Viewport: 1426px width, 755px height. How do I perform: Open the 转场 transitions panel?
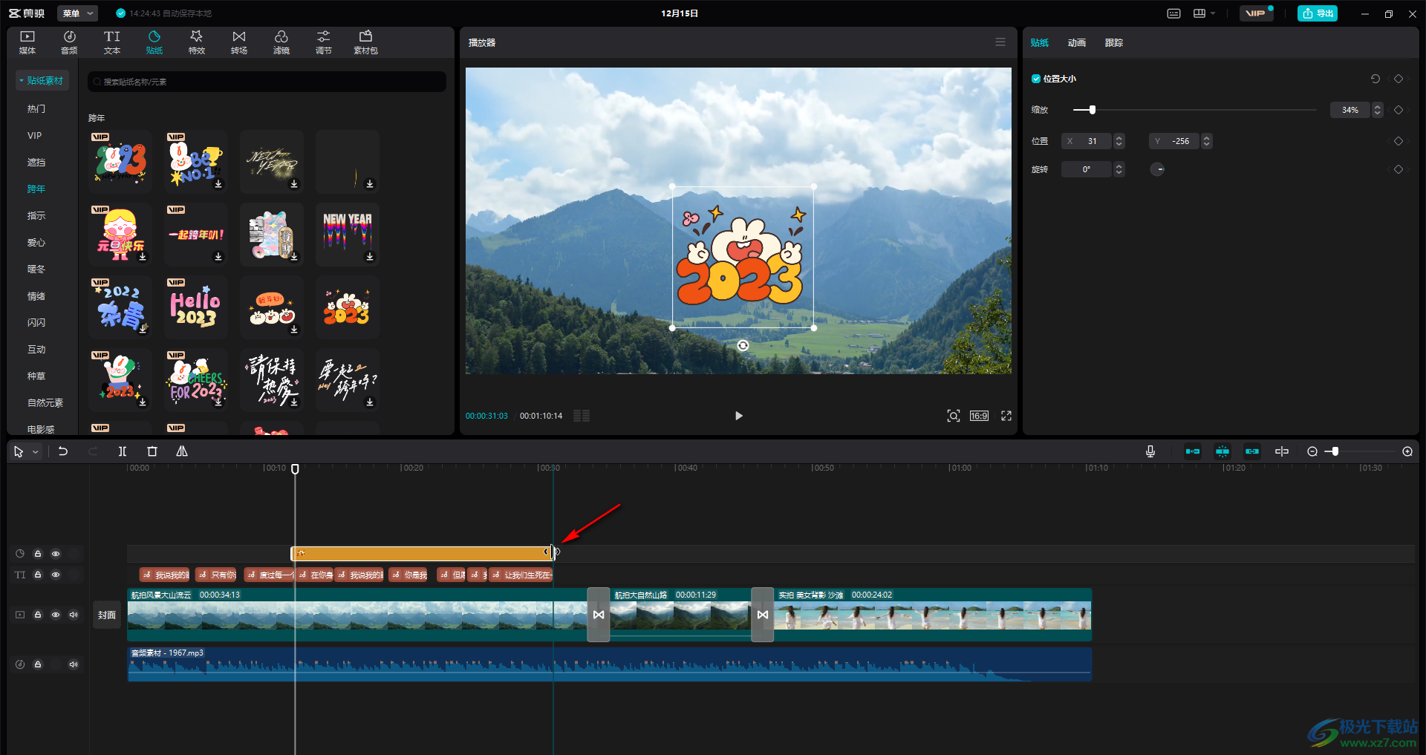click(x=238, y=42)
